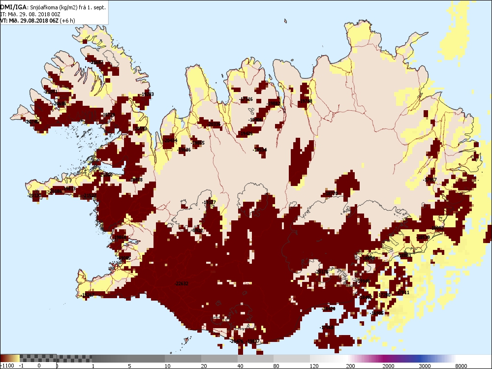Screen dimensions: 492x369
Task: Click the -17280 map value label
Action: 384,295
